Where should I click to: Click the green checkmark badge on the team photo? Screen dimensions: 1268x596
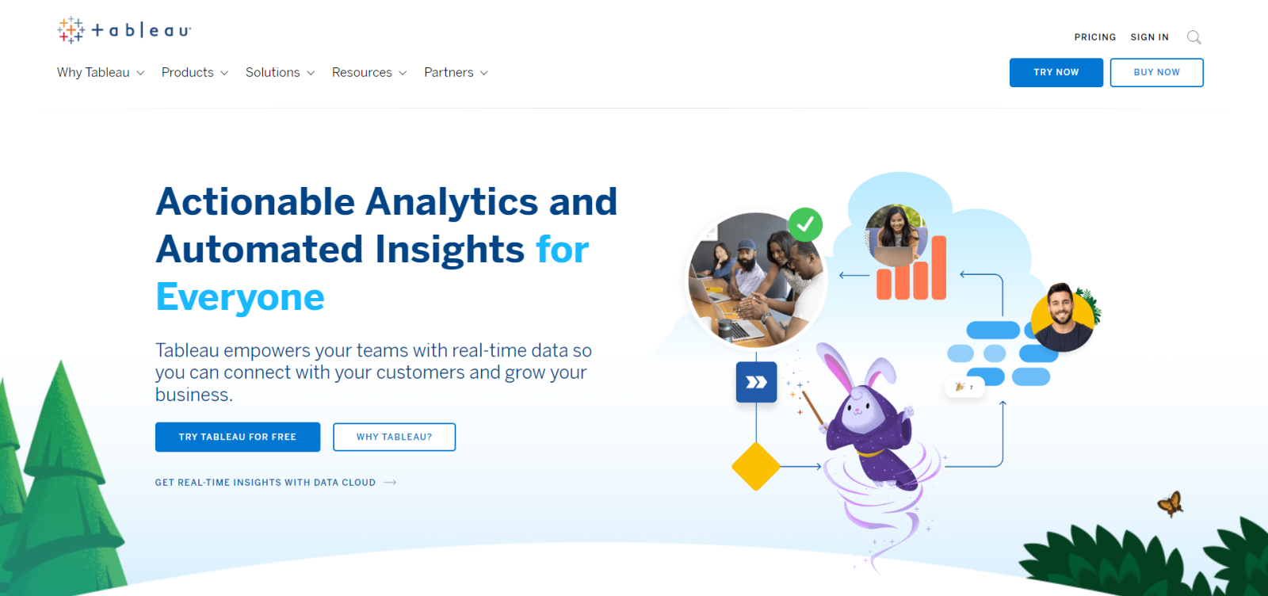pyautogui.click(x=806, y=225)
